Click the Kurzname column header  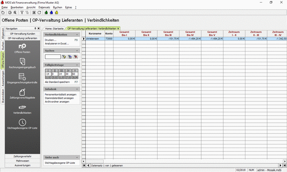click(x=95, y=34)
